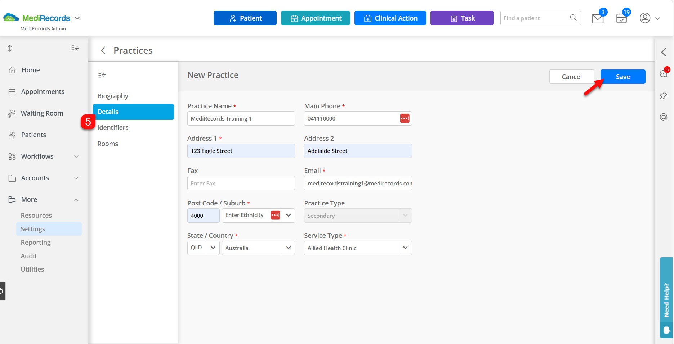Image resolution: width=674 pixels, height=344 pixels.
Task: Open the user account avatar icon
Action: click(645, 18)
